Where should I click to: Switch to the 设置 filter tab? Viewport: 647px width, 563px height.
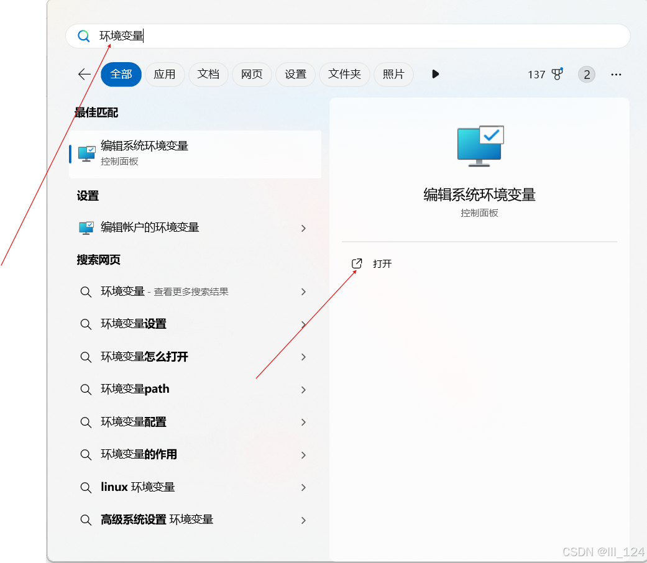click(295, 74)
